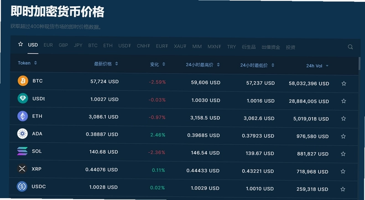Select the USD tab

(33, 45)
